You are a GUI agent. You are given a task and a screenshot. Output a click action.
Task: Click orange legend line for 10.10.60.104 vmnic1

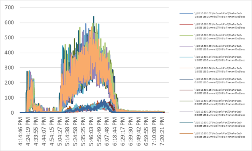[186, 68]
